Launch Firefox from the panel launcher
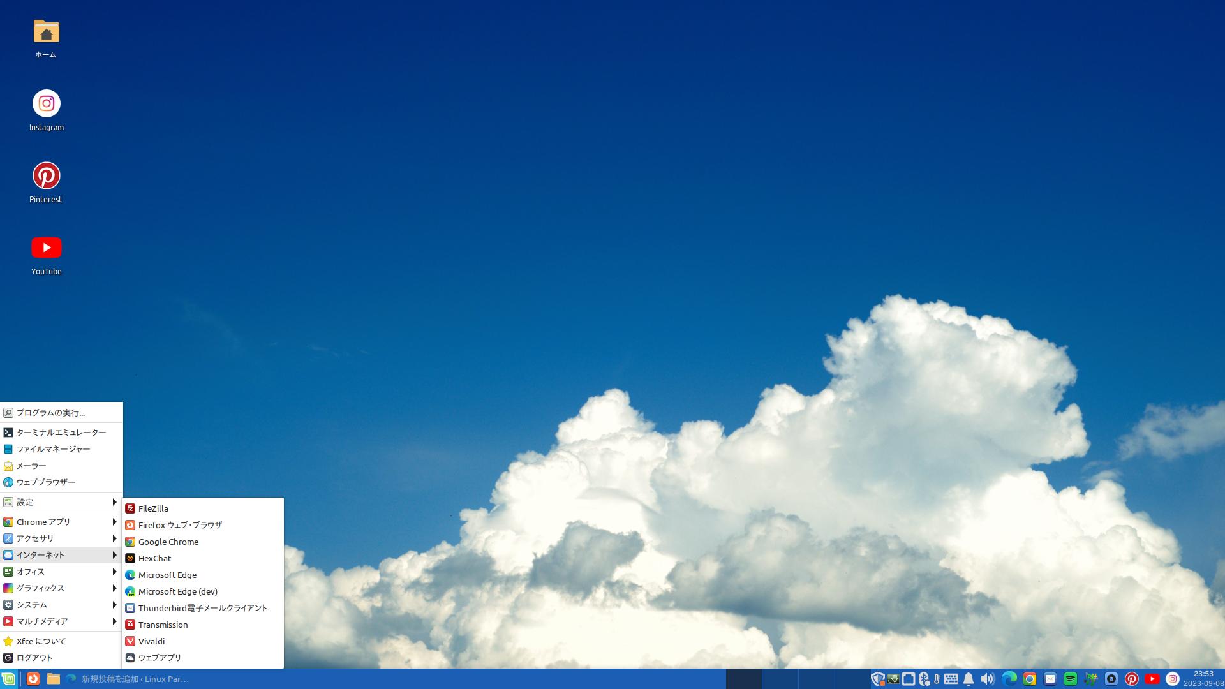The width and height of the screenshot is (1225, 689). point(33,679)
